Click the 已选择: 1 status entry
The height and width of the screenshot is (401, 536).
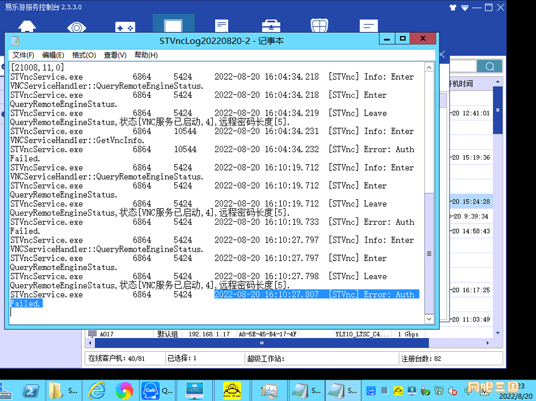tap(182, 358)
